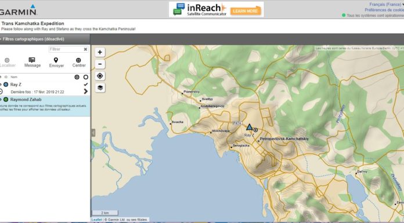
Task: Zoom in on the map
Action: click(100, 53)
